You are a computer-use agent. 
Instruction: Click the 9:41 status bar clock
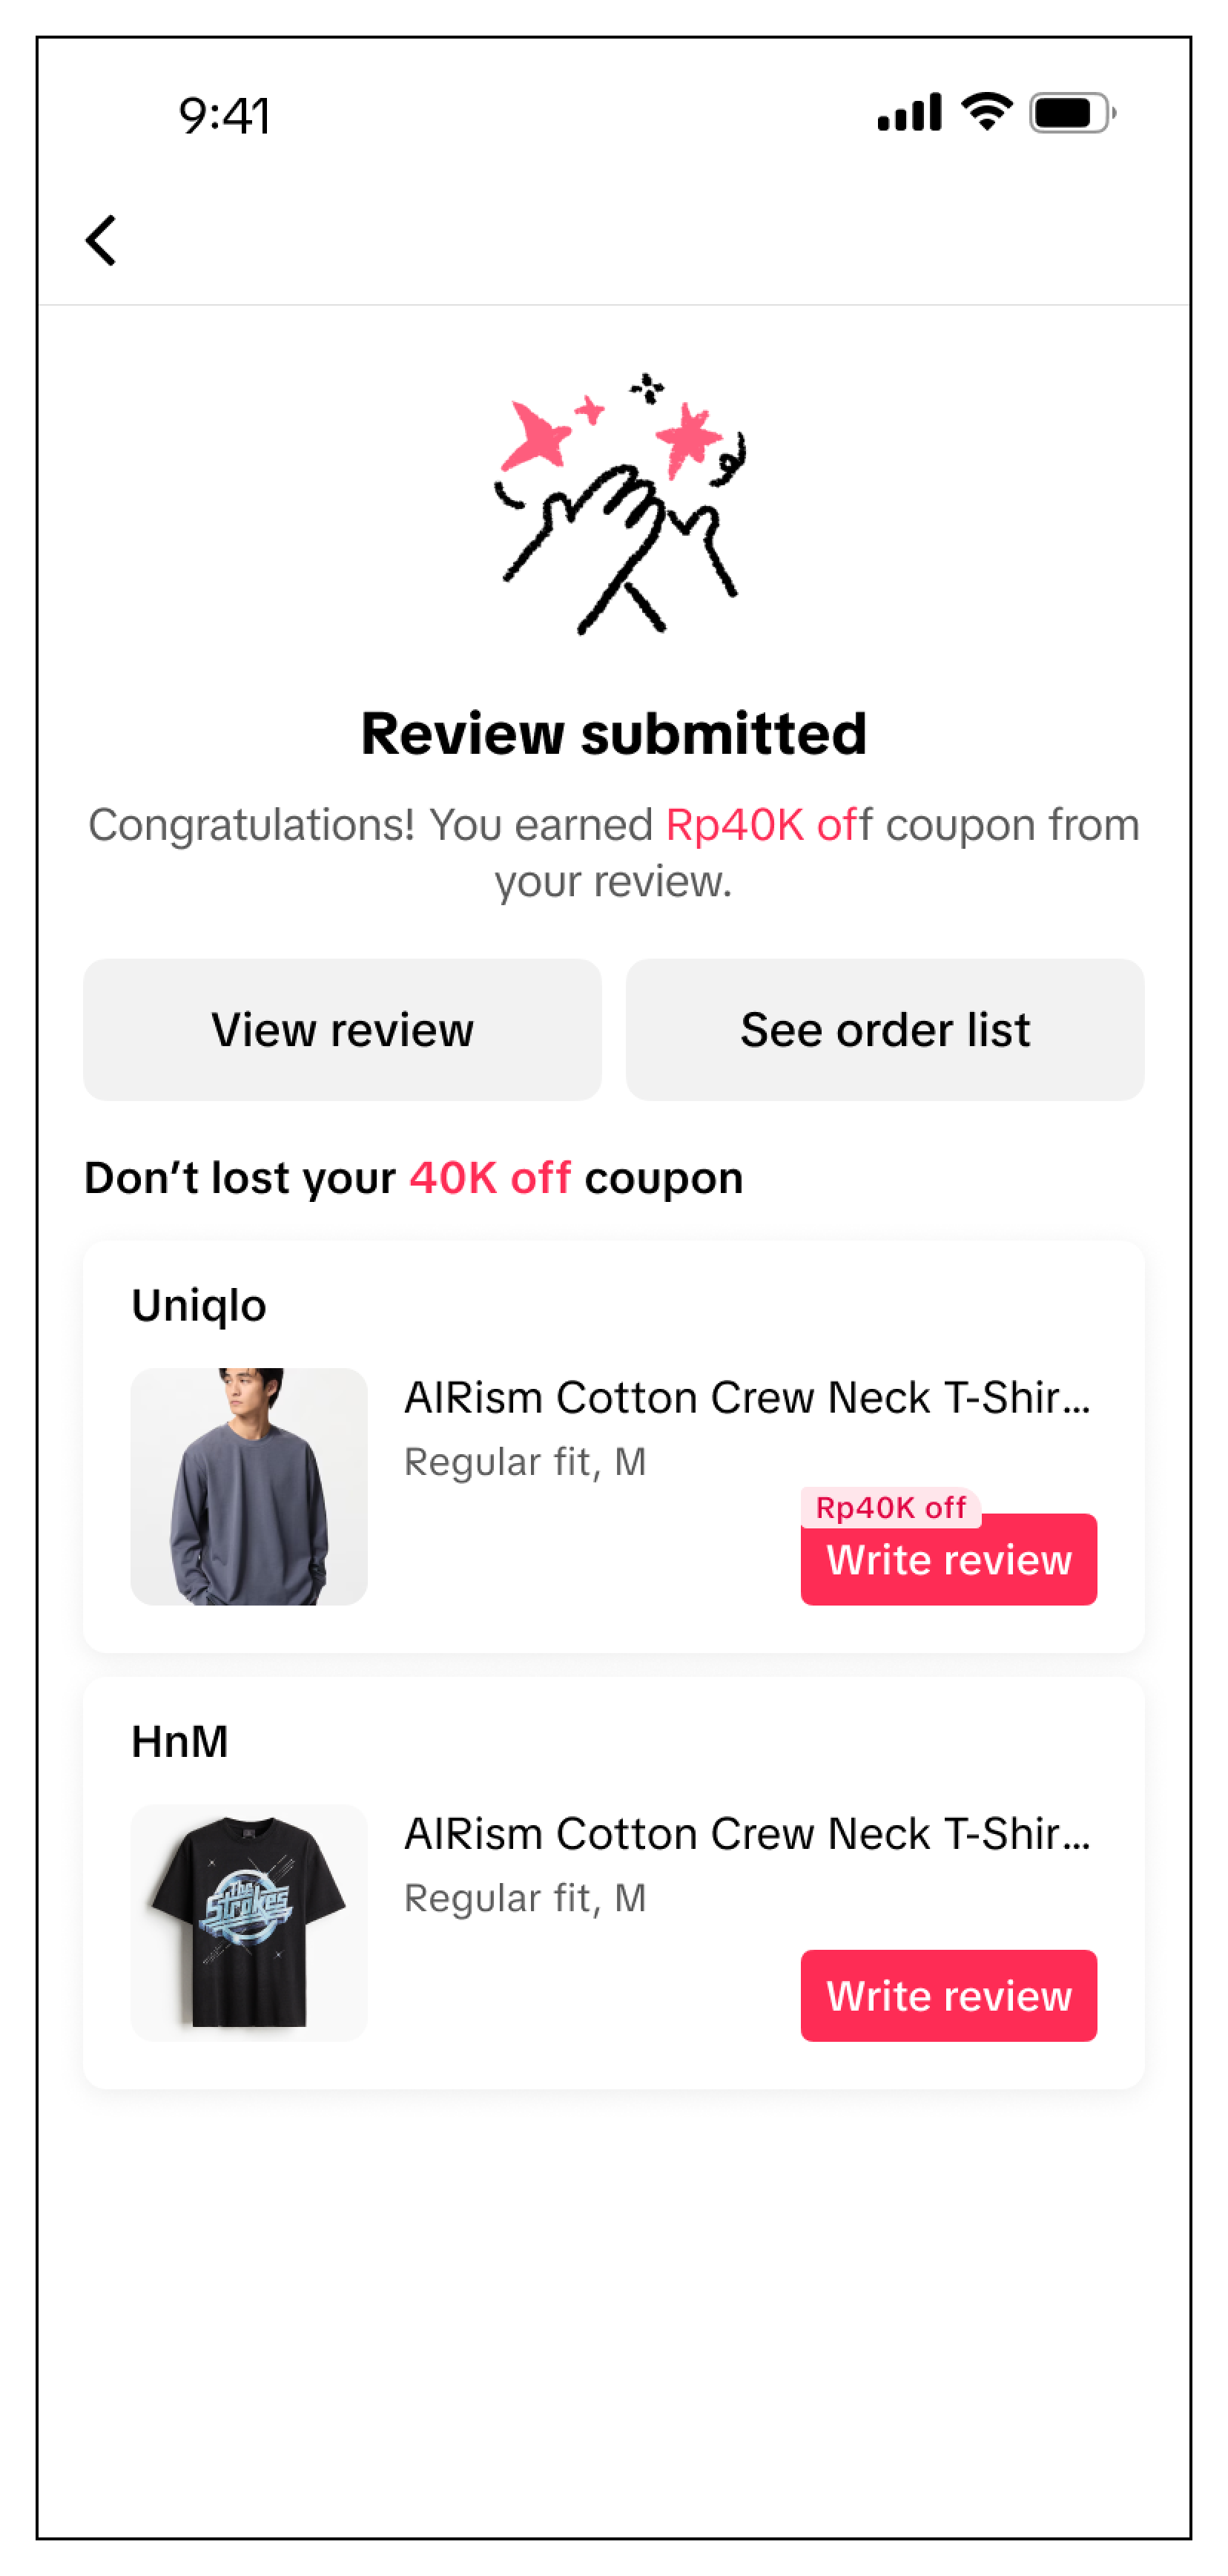coord(225,116)
